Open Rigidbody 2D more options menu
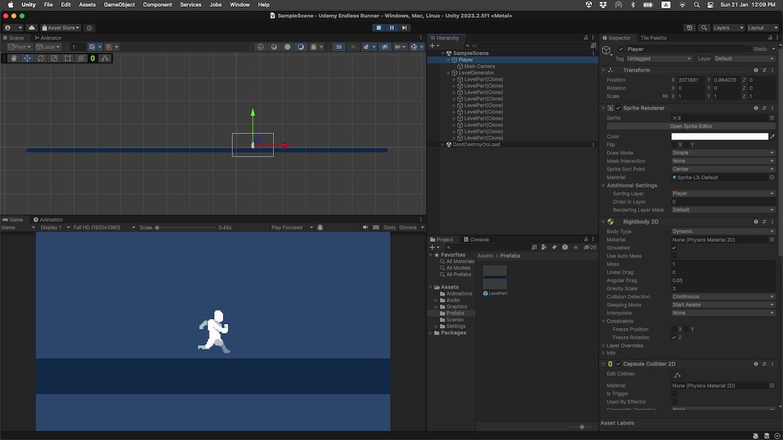Viewport: 783px width, 440px height. [x=772, y=222]
